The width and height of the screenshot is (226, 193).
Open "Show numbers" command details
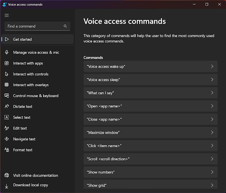click(x=150, y=172)
